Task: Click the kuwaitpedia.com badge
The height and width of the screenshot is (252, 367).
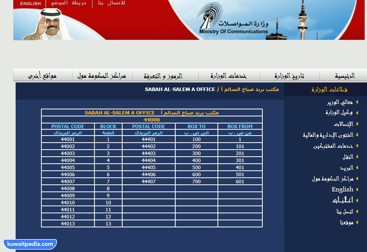Action: pyautogui.click(x=30, y=244)
